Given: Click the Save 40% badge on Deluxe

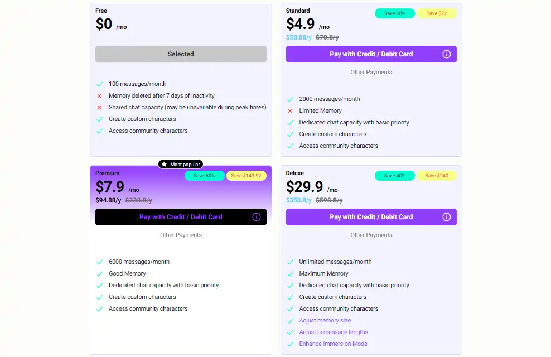Looking at the screenshot, I should click(394, 176).
